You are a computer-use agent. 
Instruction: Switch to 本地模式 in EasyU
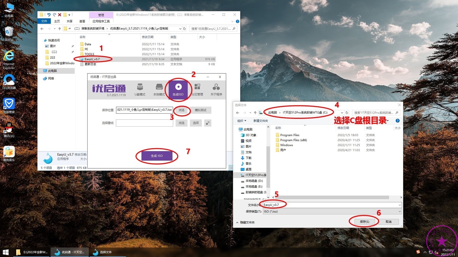point(159,90)
